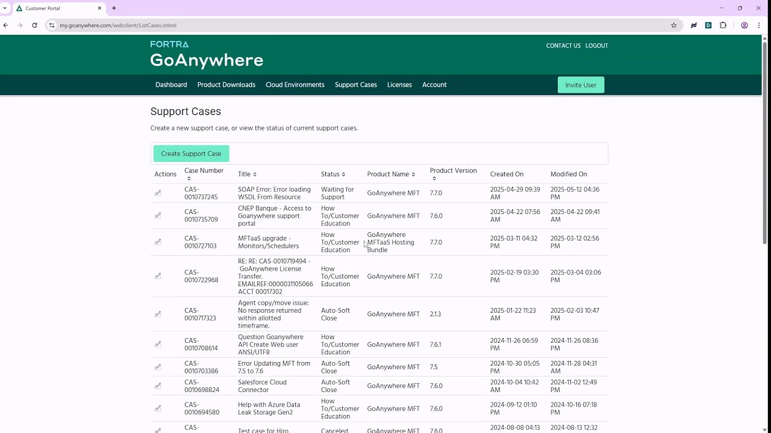Image resolution: width=771 pixels, height=433 pixels.
Task: Open edit icon for case CAS-0010698824
Action: [x=158, y=385]
